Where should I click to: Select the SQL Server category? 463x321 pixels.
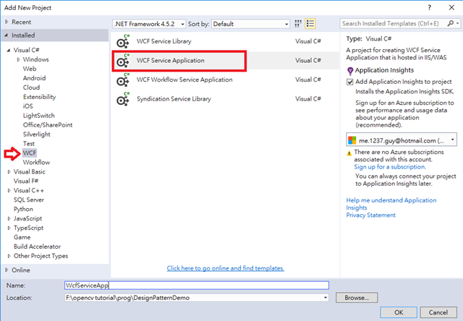point(29,200)
